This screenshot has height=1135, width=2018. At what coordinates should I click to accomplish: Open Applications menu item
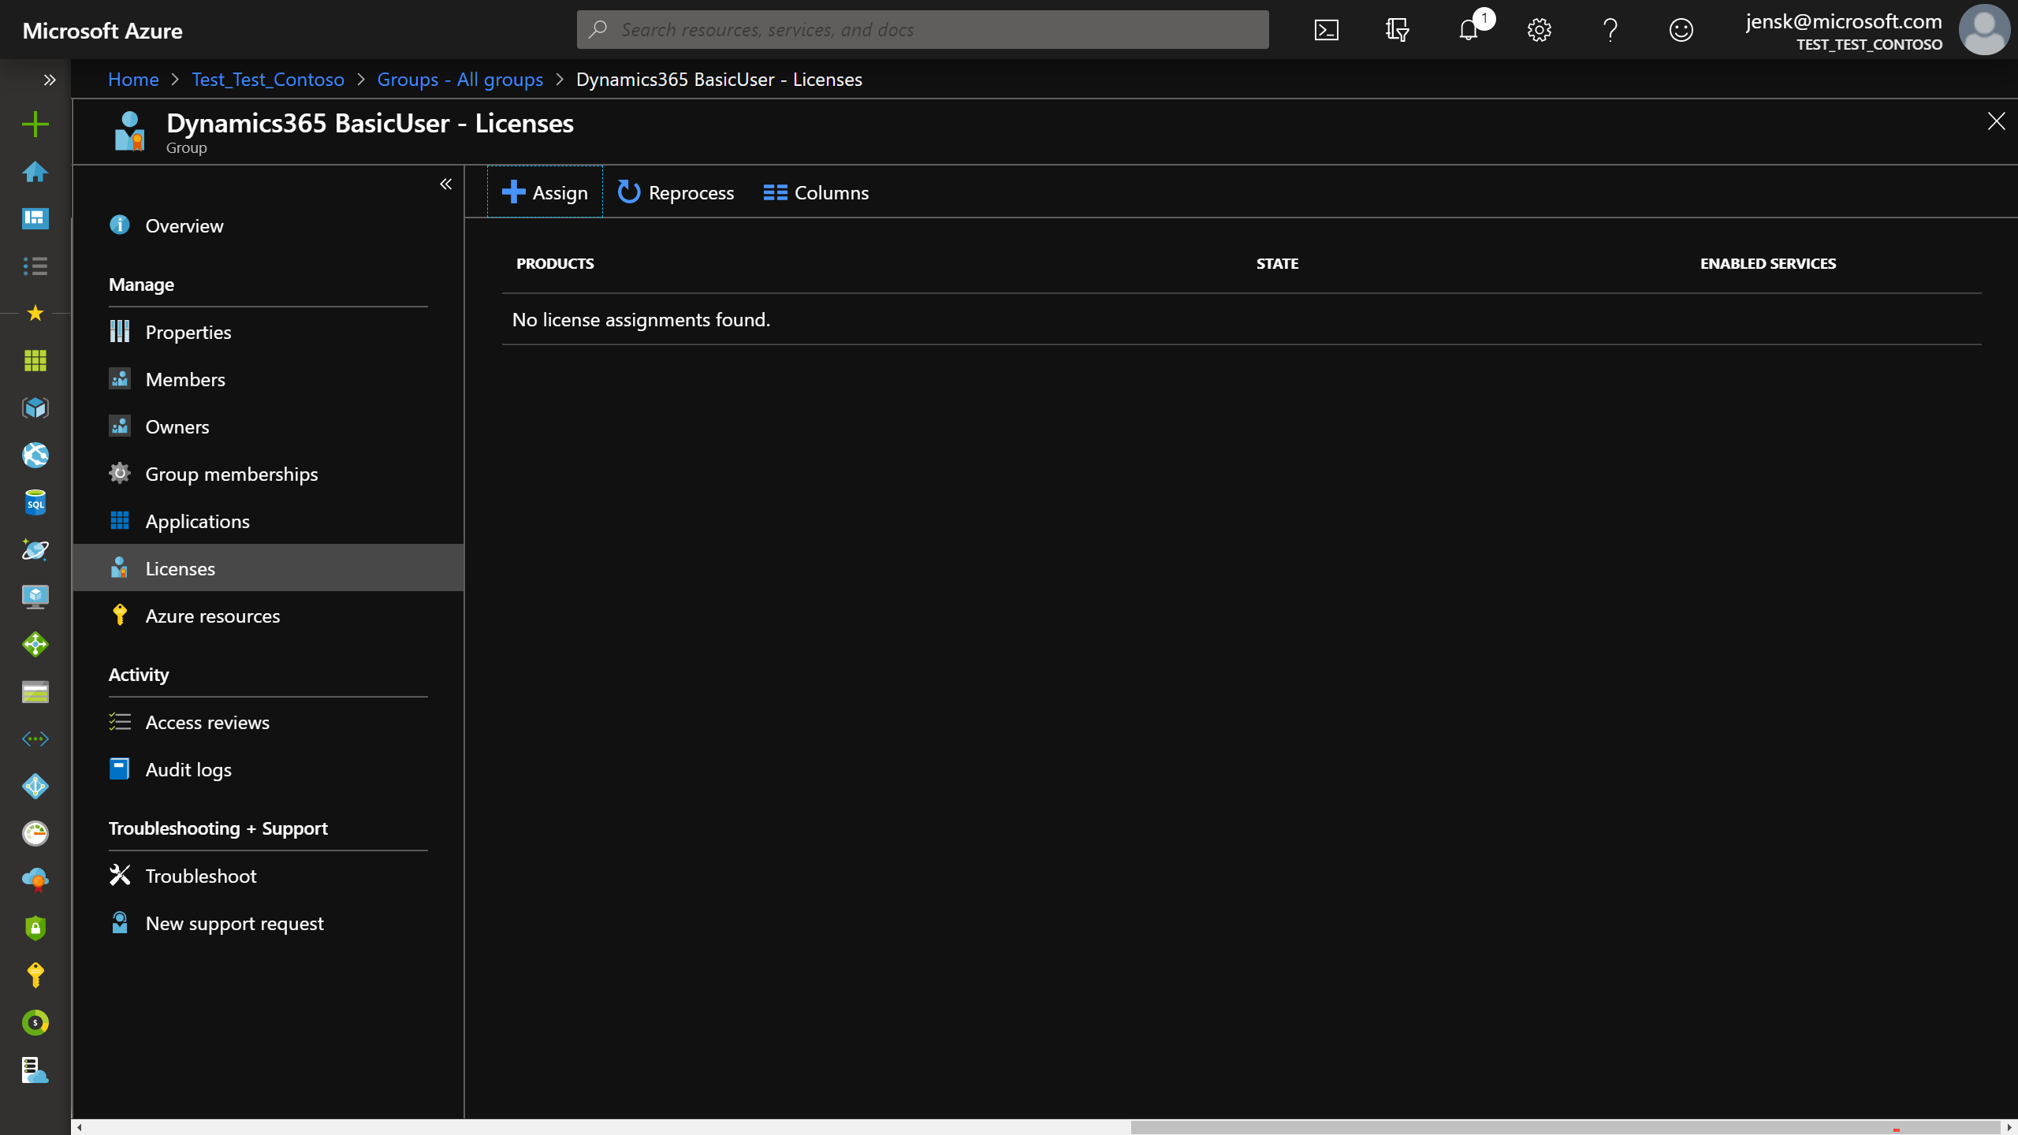tap(268, 521)
